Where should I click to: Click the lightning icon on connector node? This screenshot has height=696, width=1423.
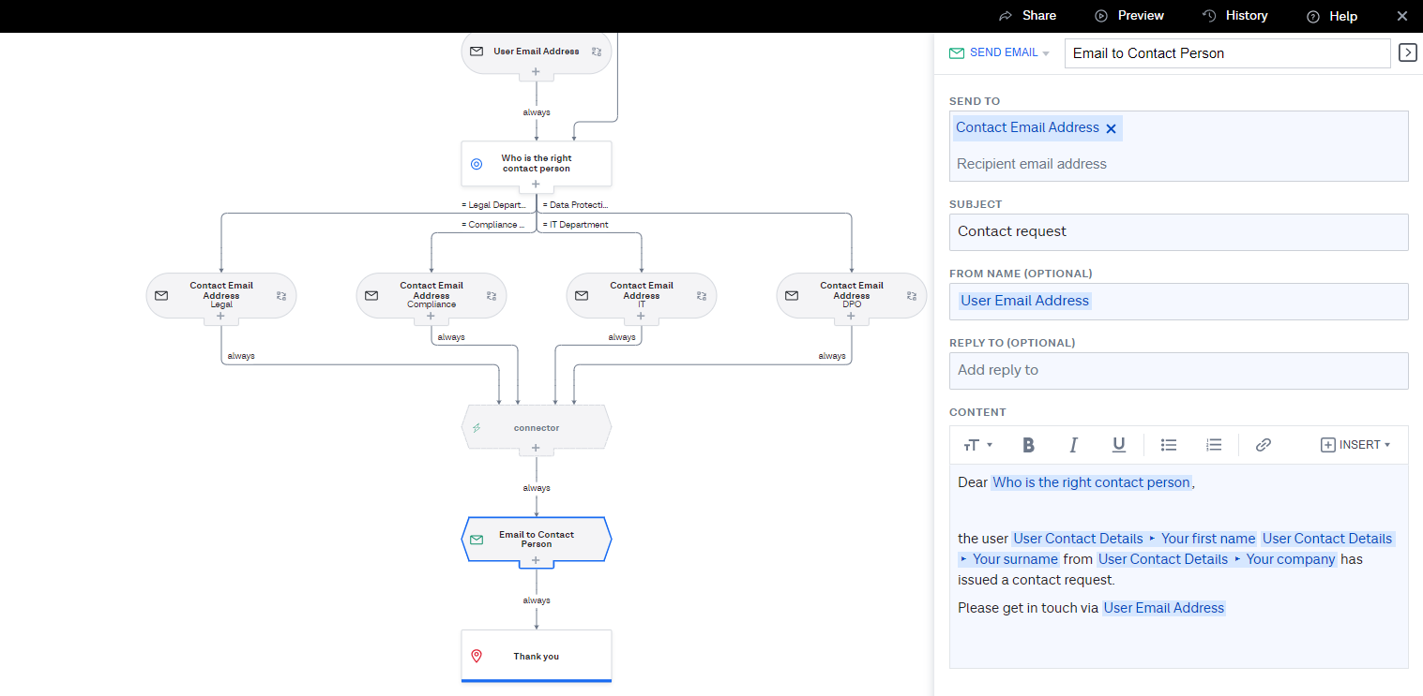coord(477,428)
